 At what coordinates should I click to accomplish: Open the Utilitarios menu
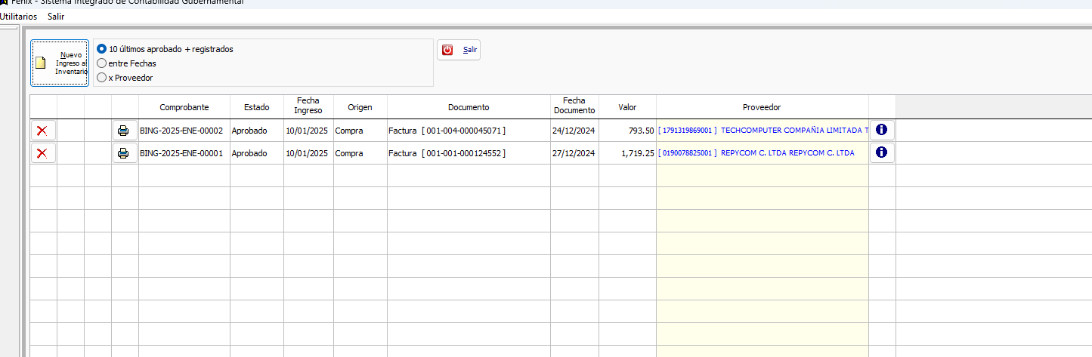(18, 17)
